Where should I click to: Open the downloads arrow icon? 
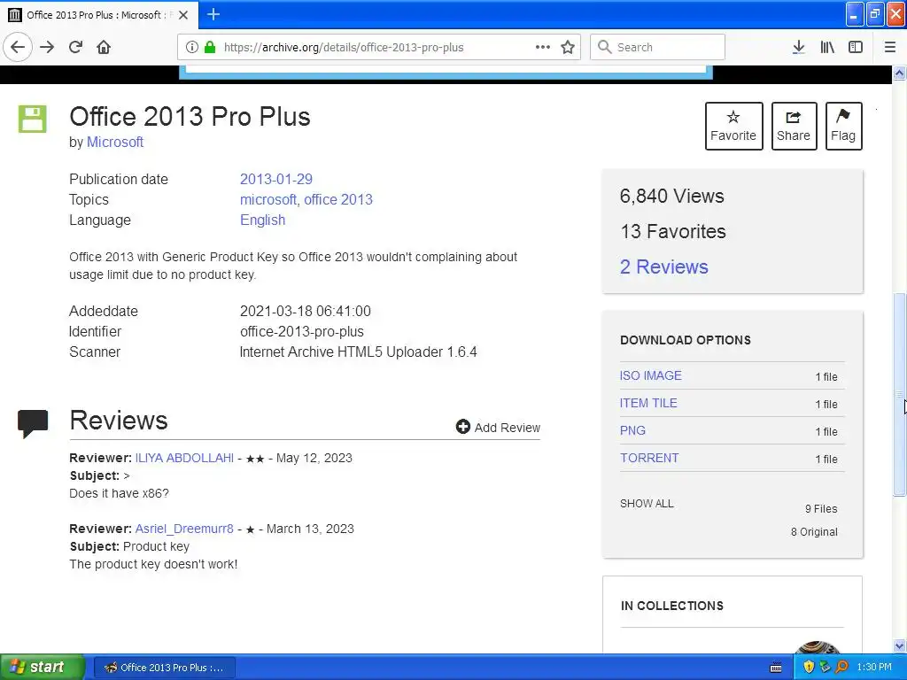799,47
